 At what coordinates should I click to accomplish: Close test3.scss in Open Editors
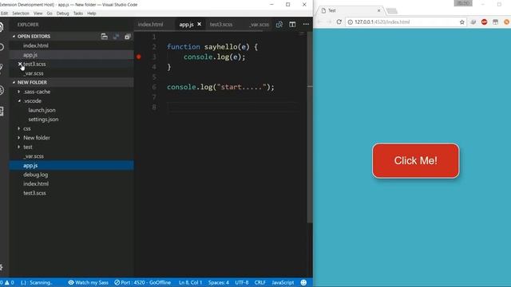[20, 64]
